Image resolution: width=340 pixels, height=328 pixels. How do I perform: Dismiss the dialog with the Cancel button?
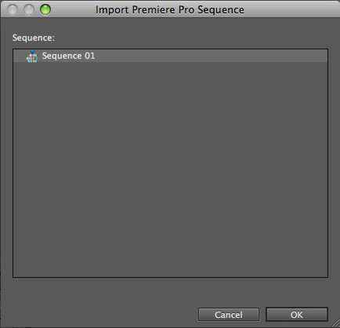click(229, 315)
